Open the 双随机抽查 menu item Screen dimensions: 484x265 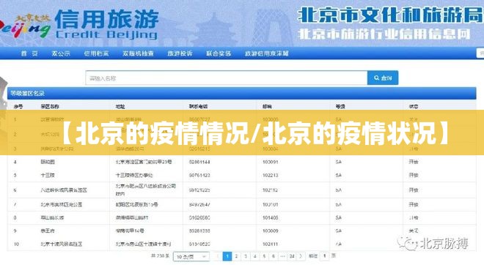(x=138, y=53)
